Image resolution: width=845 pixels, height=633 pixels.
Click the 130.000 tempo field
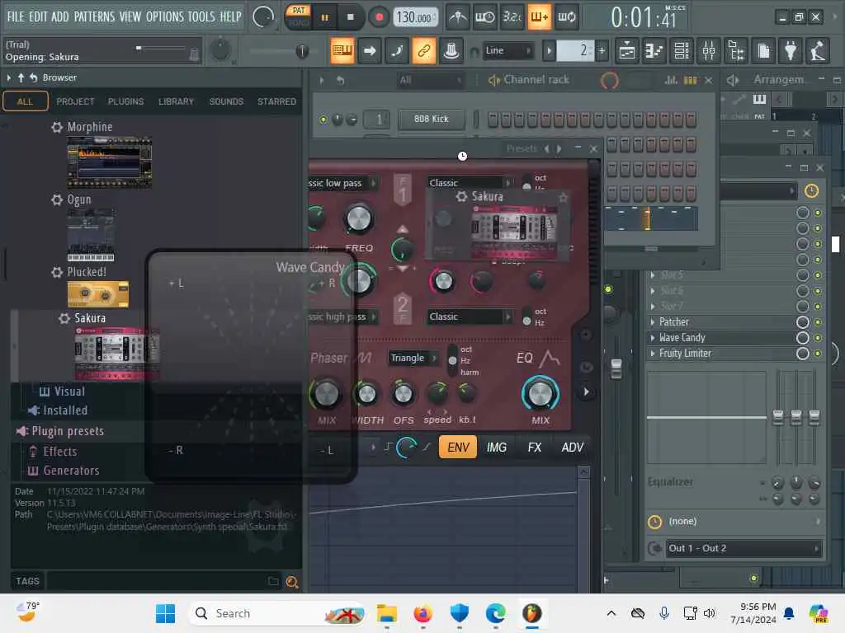click(x=414, y=17)
